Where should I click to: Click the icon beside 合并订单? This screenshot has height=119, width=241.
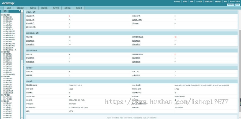coord(4,83)
